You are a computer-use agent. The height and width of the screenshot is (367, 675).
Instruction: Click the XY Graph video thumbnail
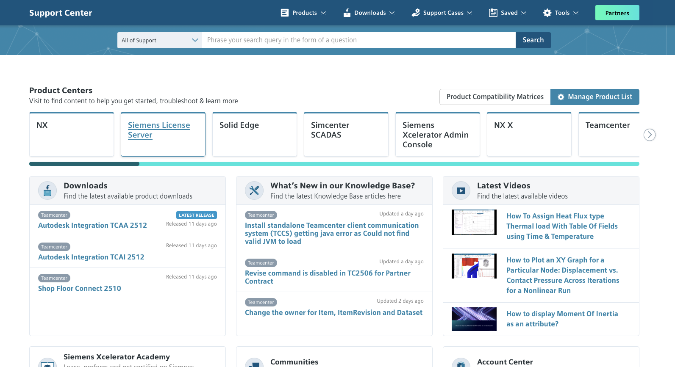click(474, 266)
